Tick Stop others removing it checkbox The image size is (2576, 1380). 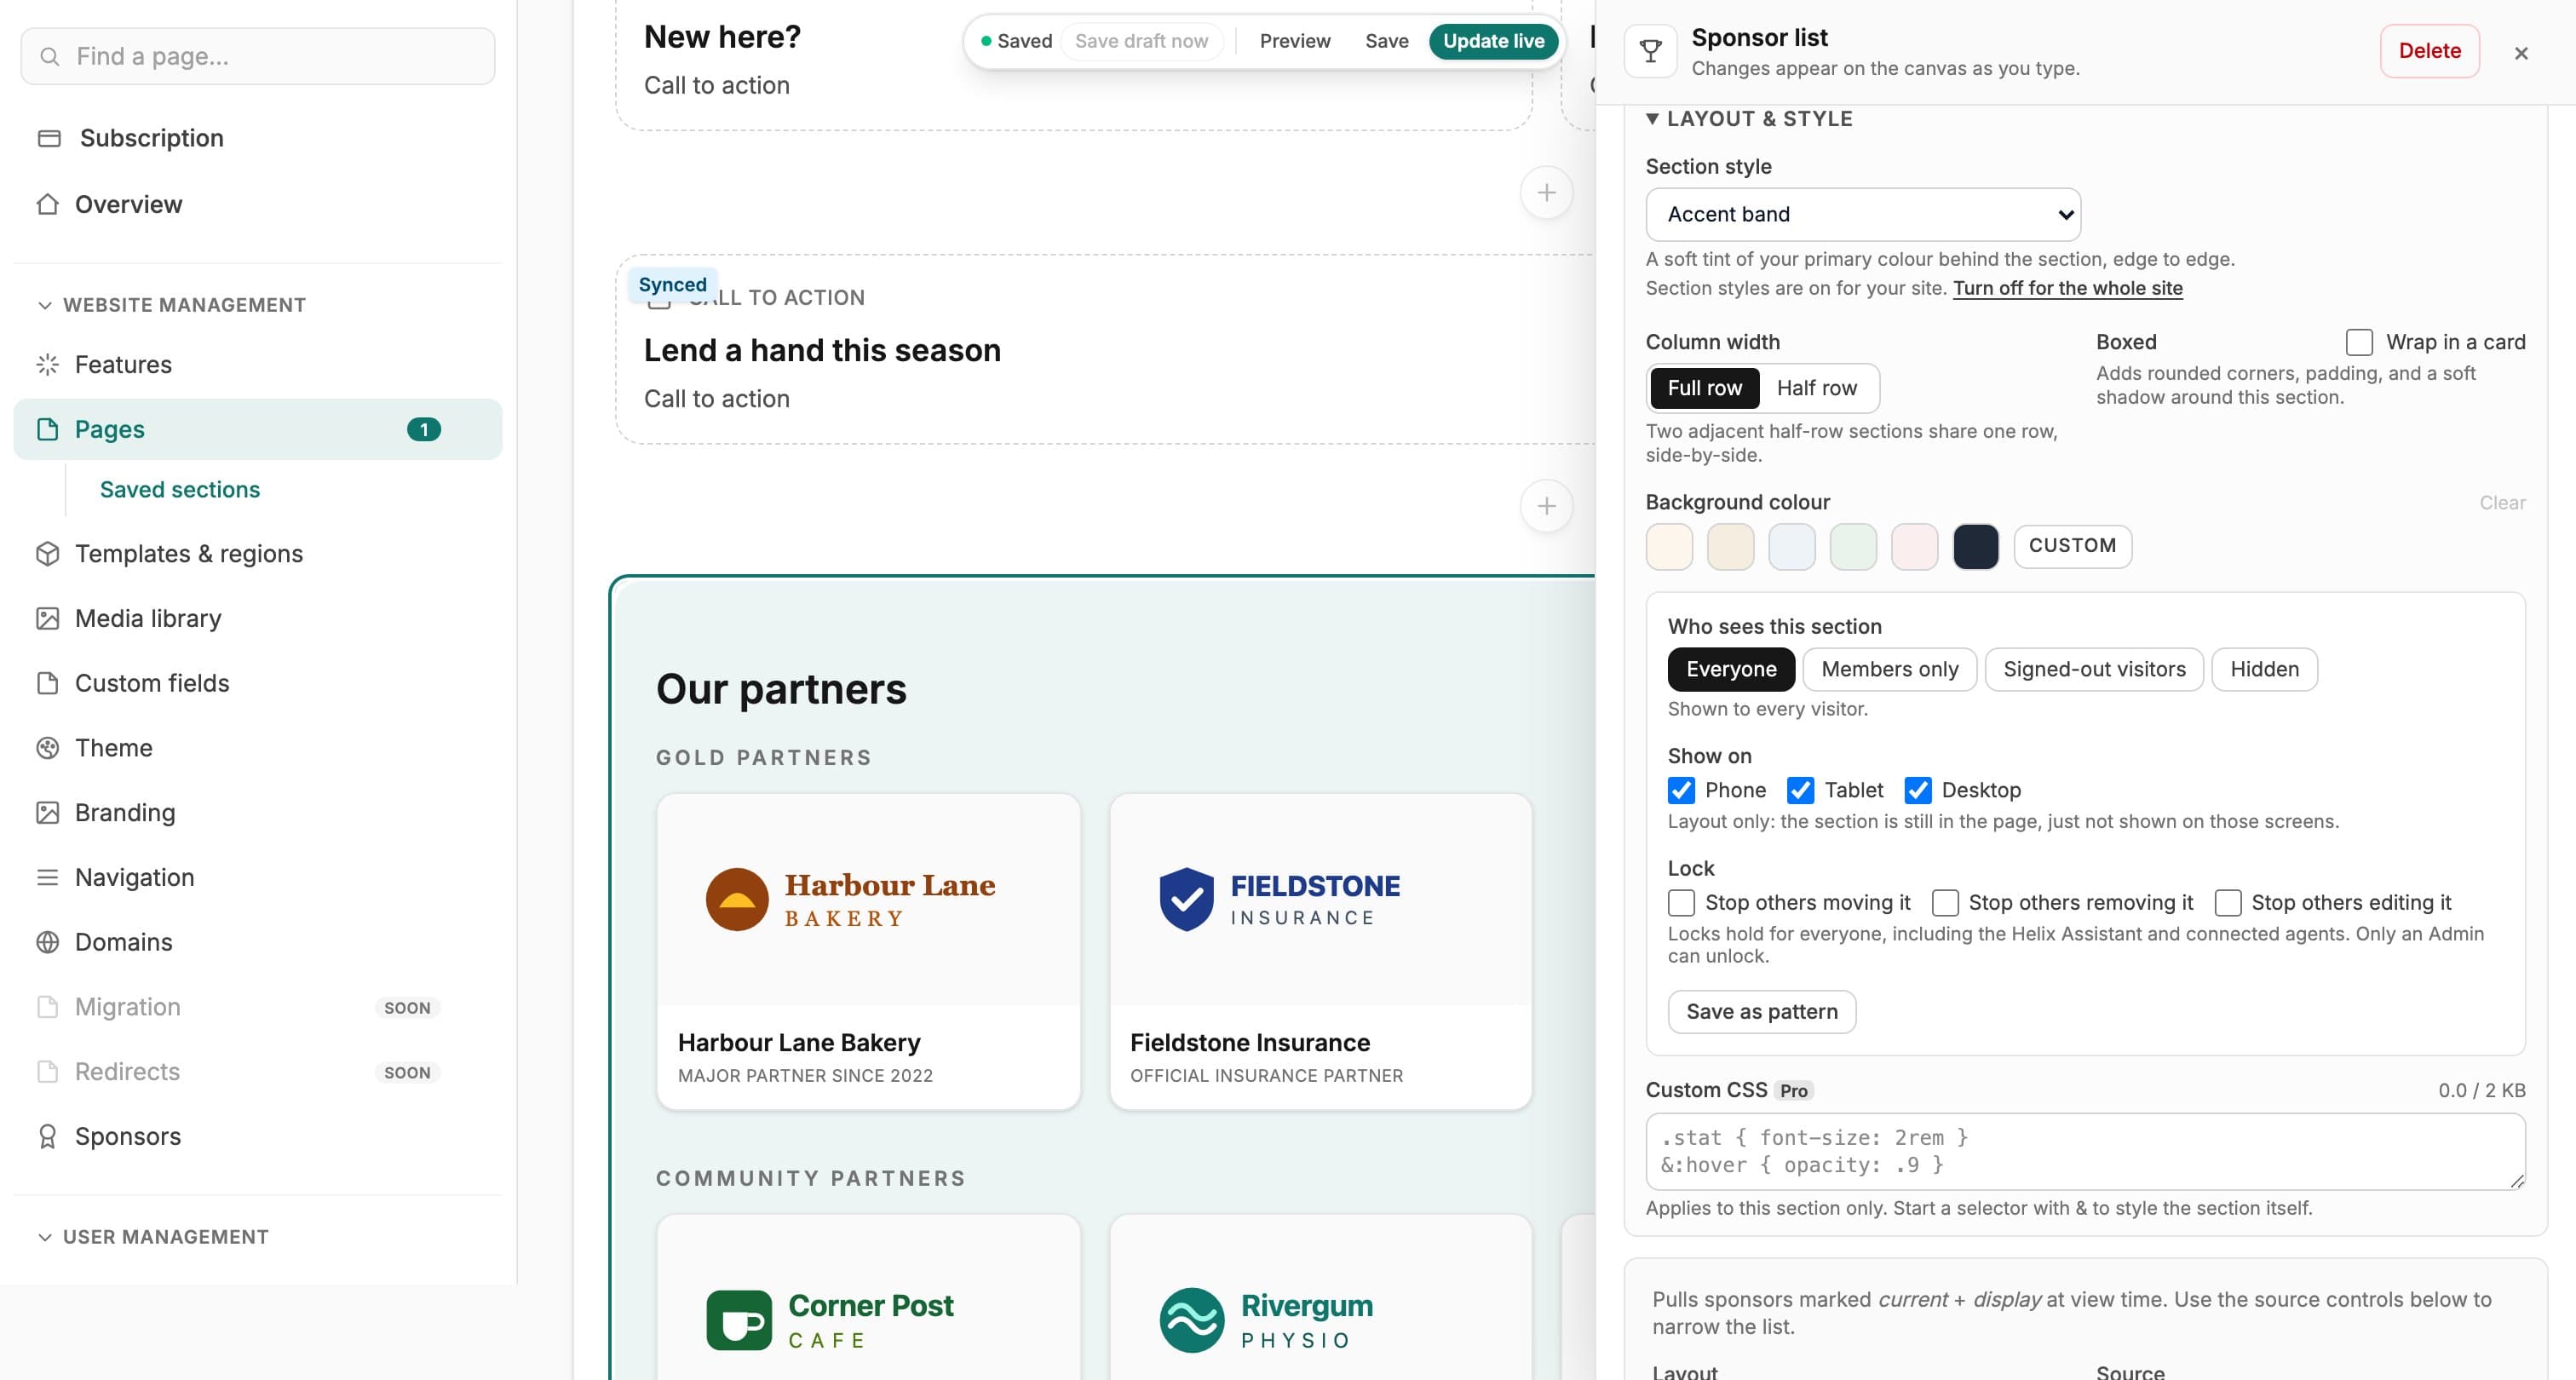pos(1945,902)
